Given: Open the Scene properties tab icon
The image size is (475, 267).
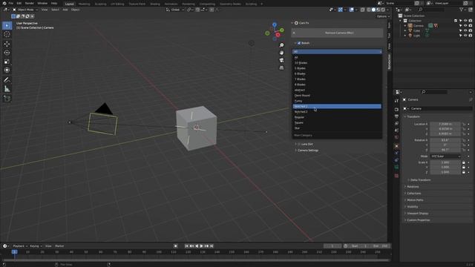Looking at the screenshot, I should tap(396, 131).
